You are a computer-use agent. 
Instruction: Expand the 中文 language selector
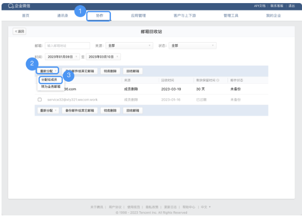point(205,207)
